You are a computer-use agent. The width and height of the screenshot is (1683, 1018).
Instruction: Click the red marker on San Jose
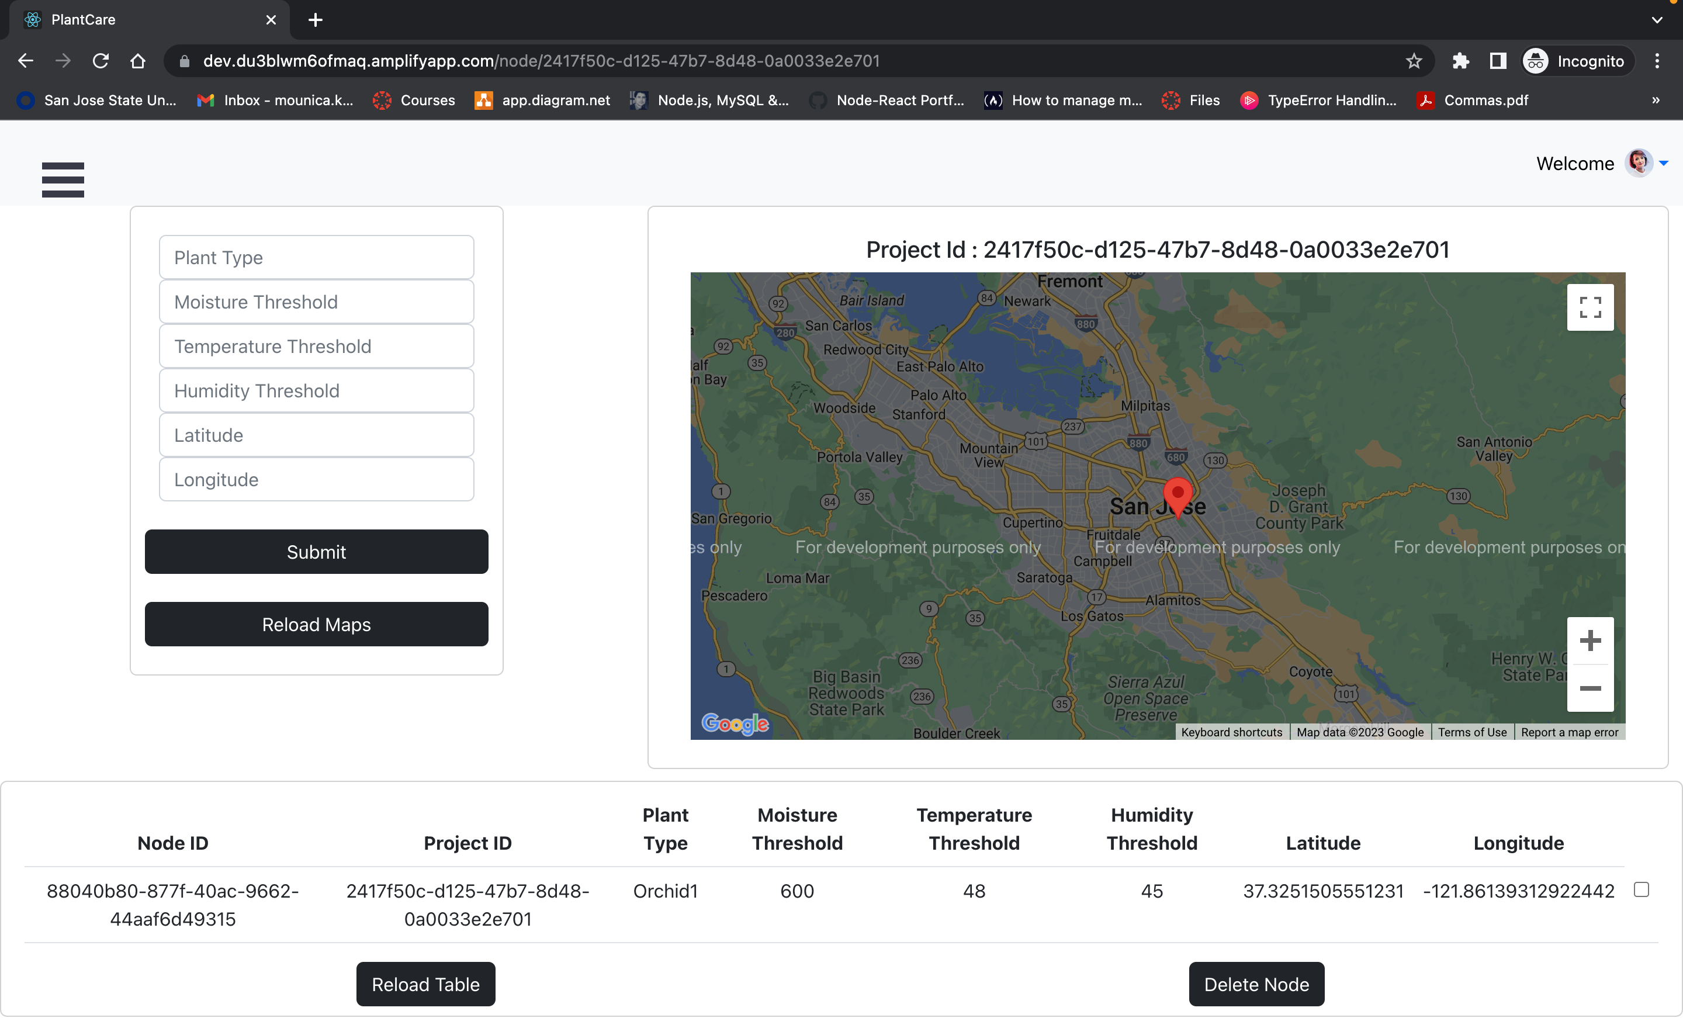tap(1178, 494)
